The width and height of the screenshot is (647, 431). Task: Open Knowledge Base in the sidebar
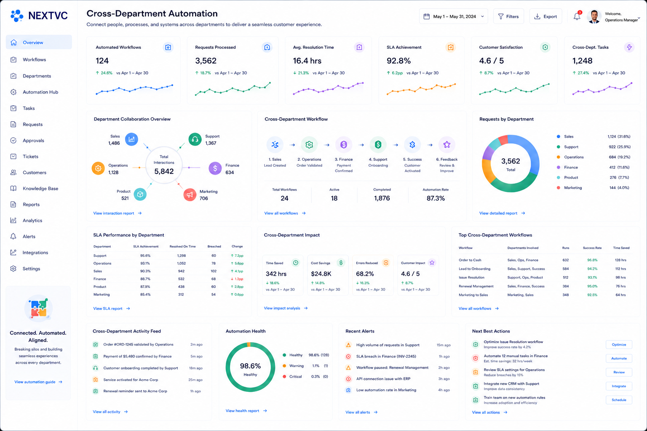[x=39, y=189]
